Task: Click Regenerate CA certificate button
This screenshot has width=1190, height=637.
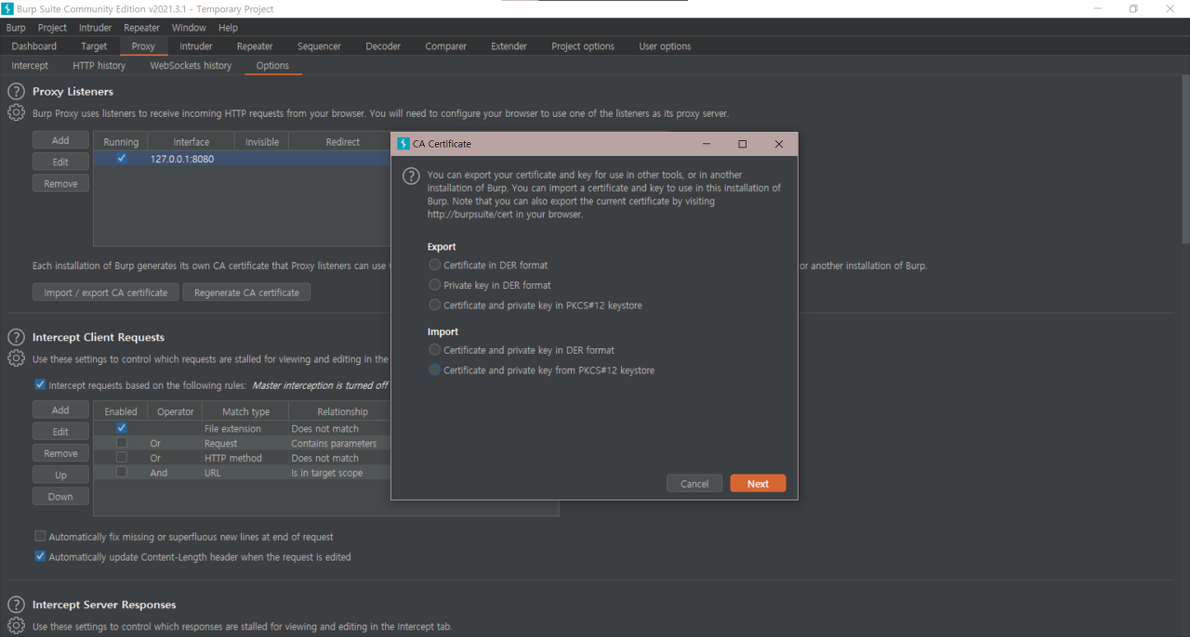Action: (x=246, y=292)
